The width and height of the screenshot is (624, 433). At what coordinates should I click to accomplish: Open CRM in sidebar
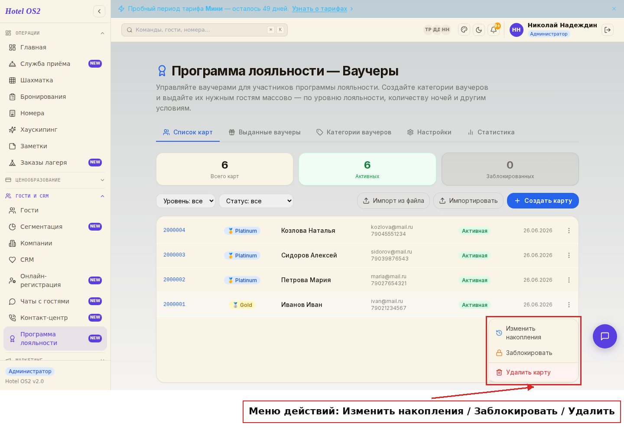tap(55, 260)
